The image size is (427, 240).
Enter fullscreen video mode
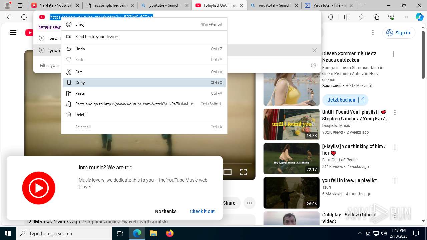click(x=244, y=172)
